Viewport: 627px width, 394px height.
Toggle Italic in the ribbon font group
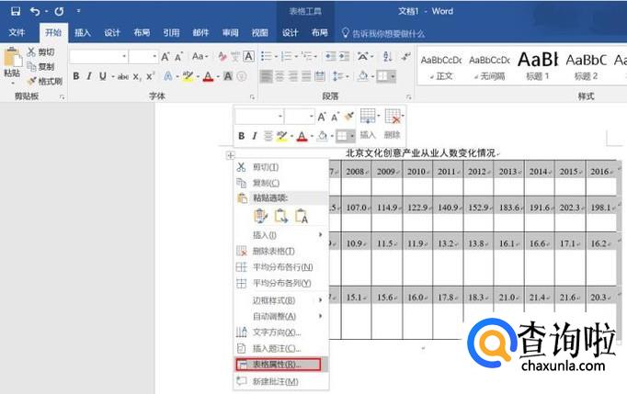coord(89,76)
